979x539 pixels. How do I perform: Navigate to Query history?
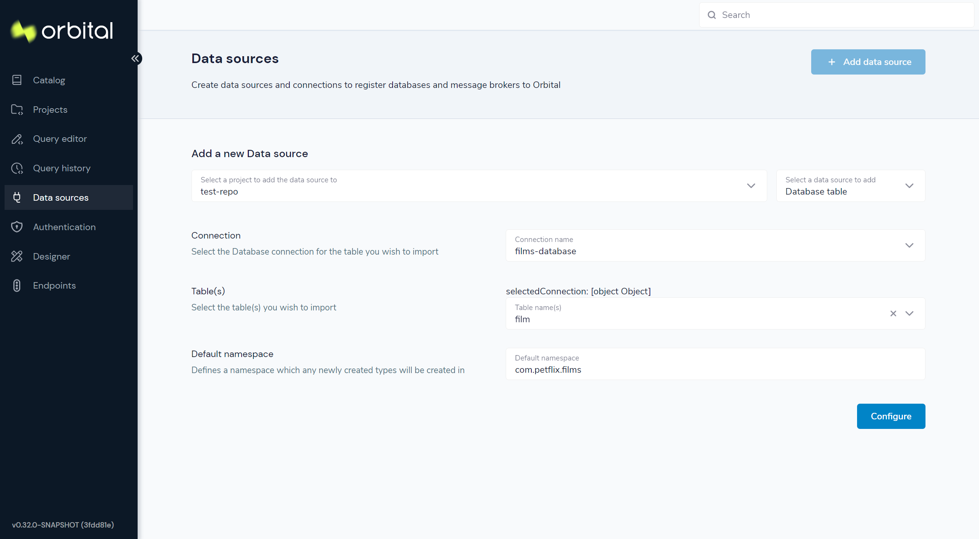69,168
